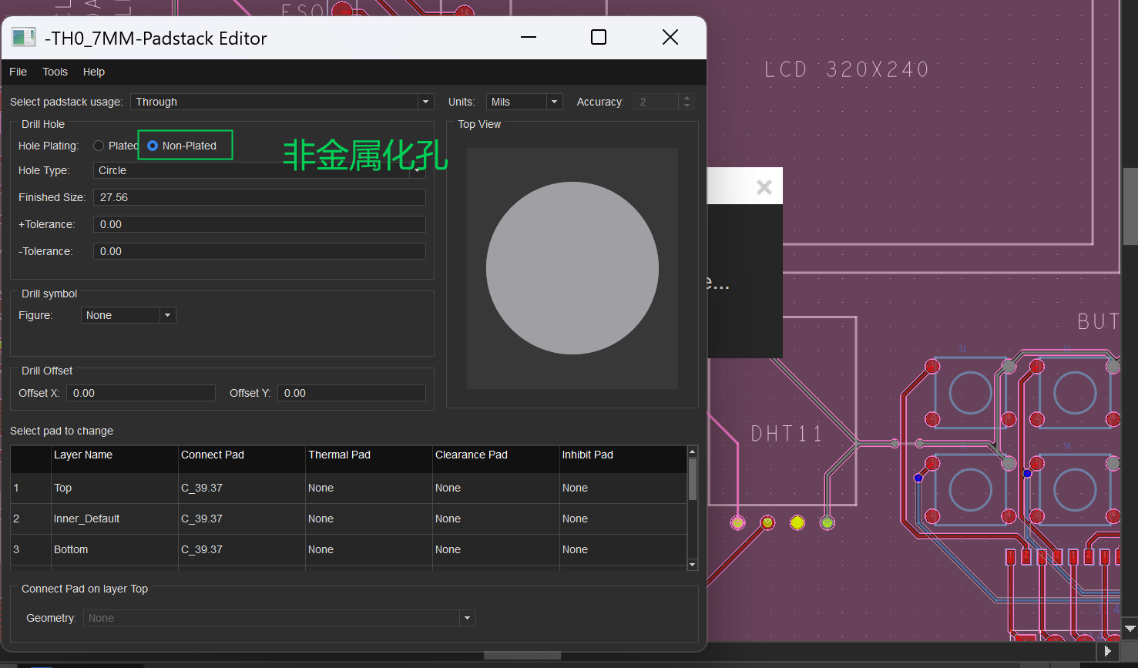Select the Top layer Connect Pad cell
The width and height of the screenshot is (1138, 668).
pyautogui.click(x=240, y=488)
